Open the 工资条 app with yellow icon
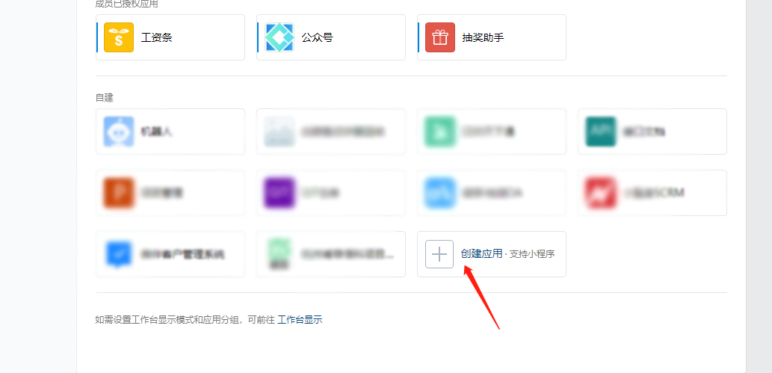Screen dimensions: 772x373 tap(119, 37)
